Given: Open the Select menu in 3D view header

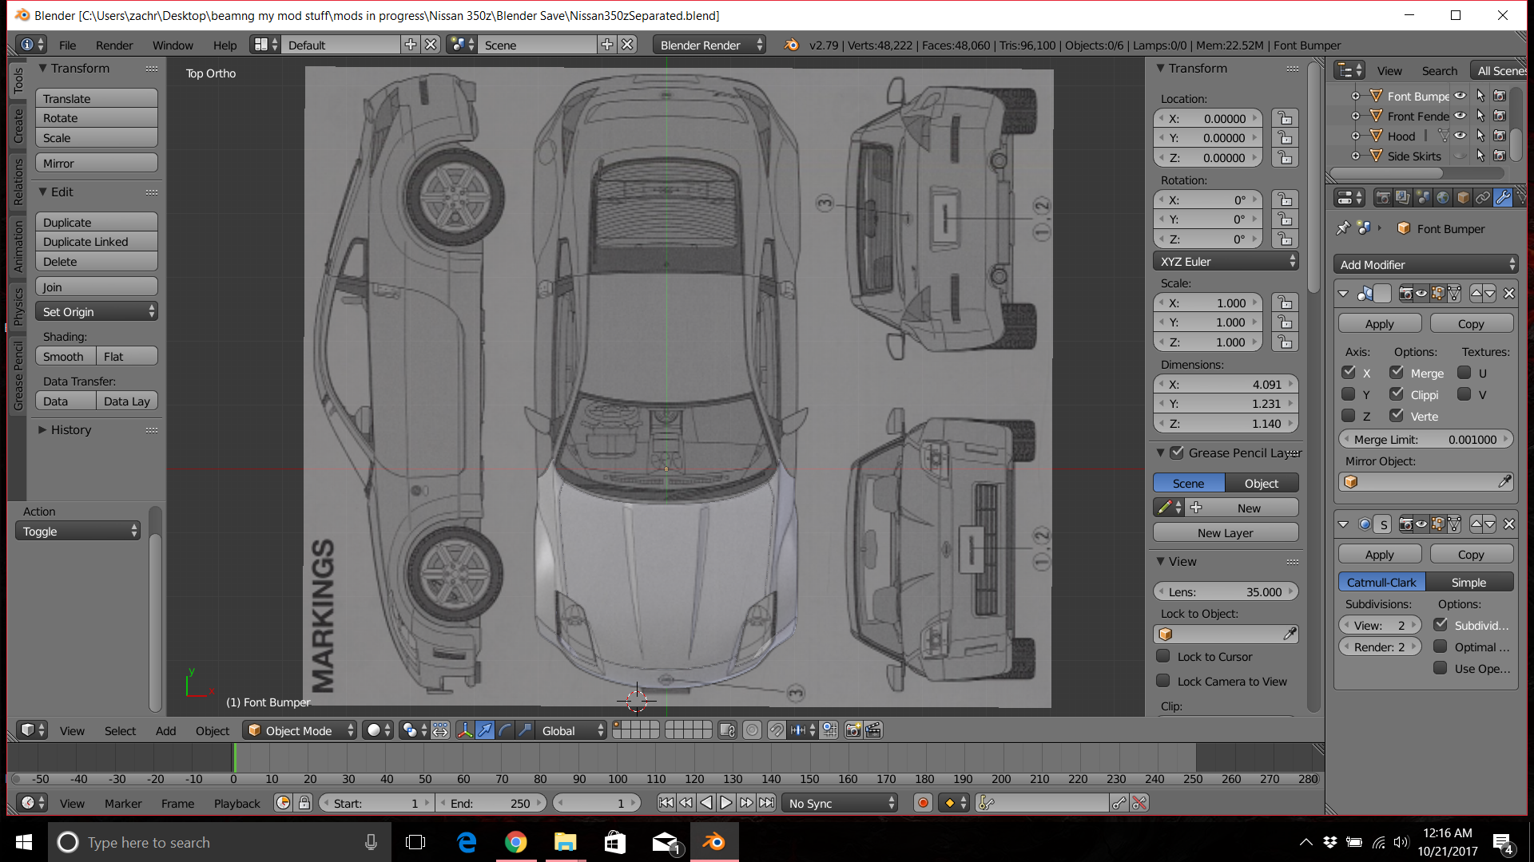Looking at the screenshot, I should coord(120,730).
